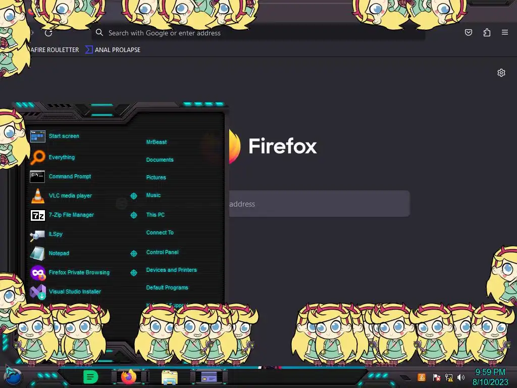Open the volume speaker tray icon
517x388 pixels.
[x=460, y=377]
